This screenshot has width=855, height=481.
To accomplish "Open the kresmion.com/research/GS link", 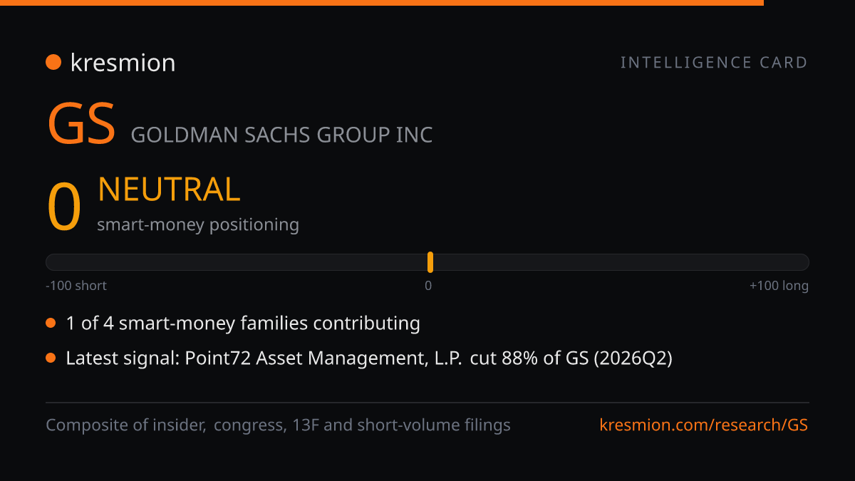I will click(x=704, y=425).
